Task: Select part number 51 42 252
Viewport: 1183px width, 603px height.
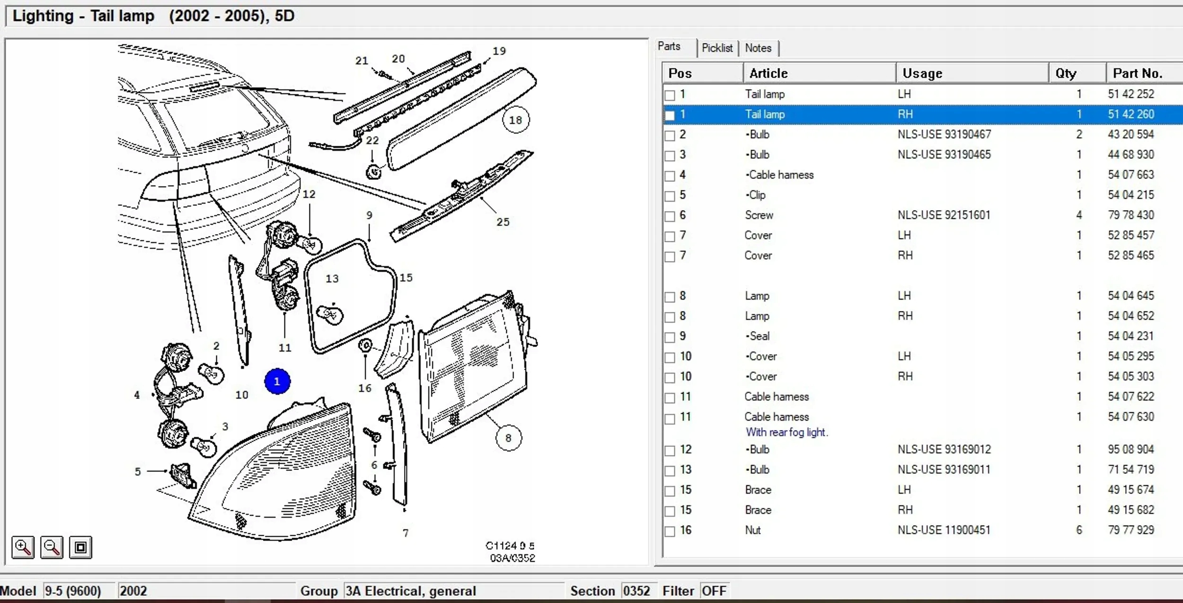Action: coord(1130,94)
